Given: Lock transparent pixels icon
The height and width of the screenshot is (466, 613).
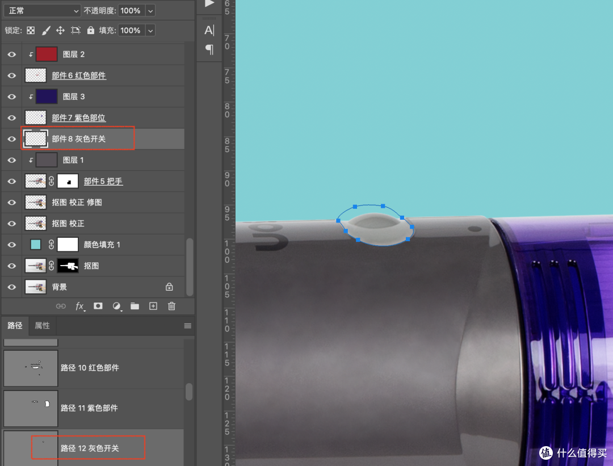Looking at the screenshot, I should (31, 31).
